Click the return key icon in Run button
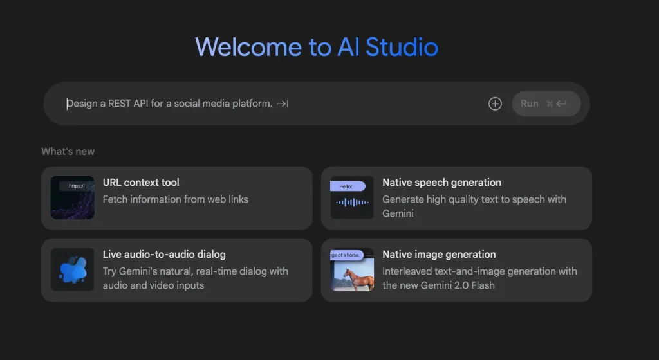659x360 pixels. [x=561, y=104]
